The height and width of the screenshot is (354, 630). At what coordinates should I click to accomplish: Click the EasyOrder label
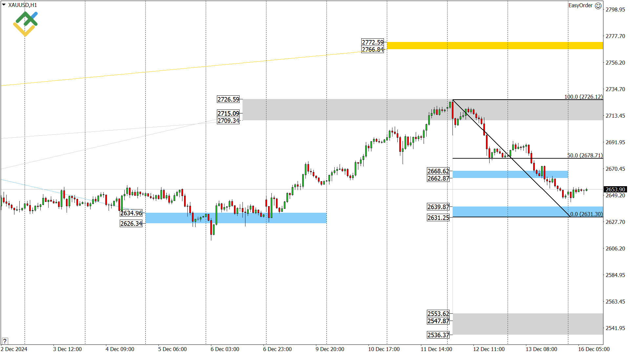click(580, 5)
